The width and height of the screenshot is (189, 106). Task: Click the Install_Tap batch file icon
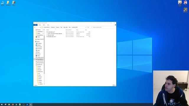(x=47, y=32)
